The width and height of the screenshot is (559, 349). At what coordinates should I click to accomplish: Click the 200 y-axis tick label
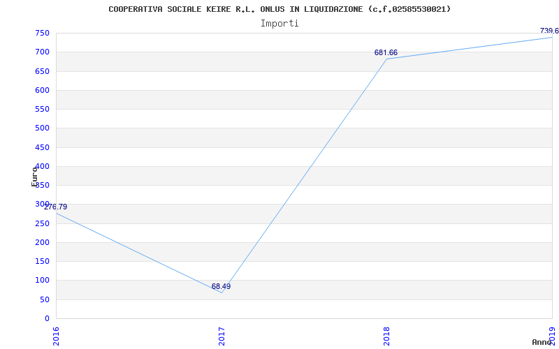click(x=42, y=242)
